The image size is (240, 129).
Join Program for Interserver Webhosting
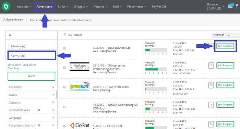click(225, 66)
